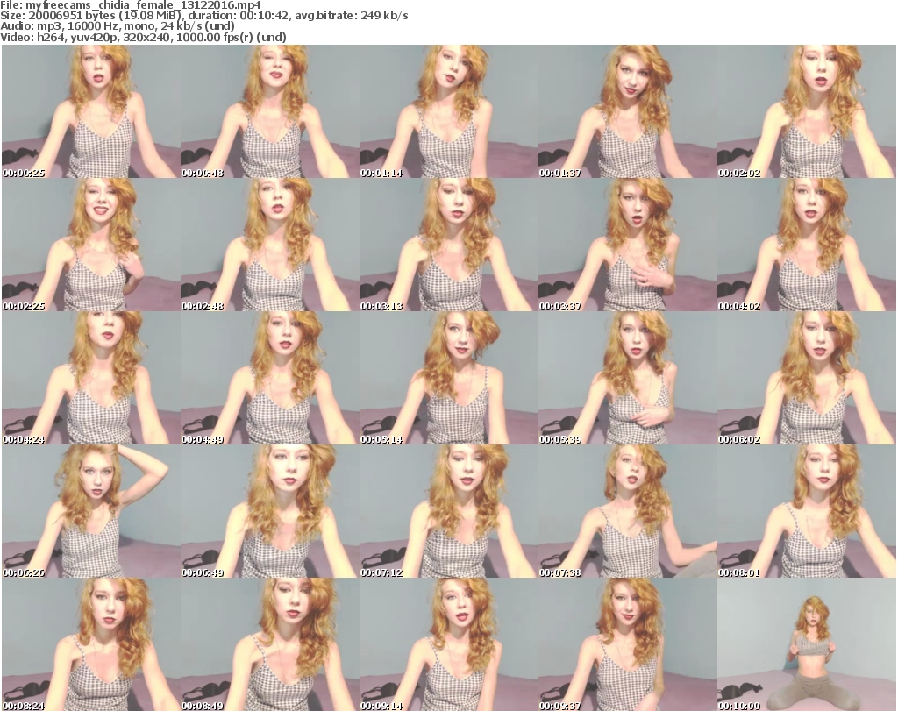
Task: Click the final thumbnail at 00:10:00
Action: [806, 644]
